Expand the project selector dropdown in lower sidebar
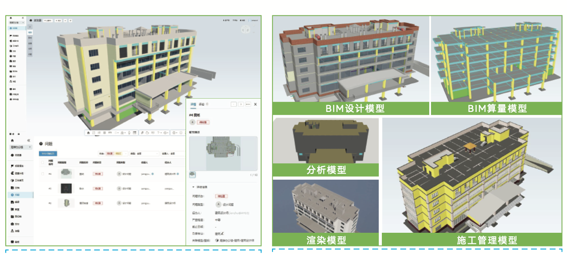The image size is (567, 254). click(x=21, y=147)
